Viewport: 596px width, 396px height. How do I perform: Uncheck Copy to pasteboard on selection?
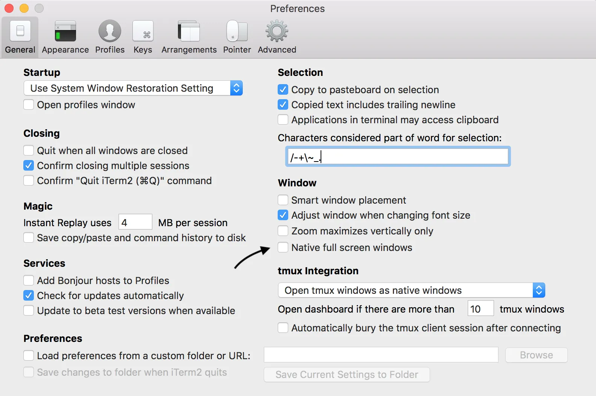coord(283,89)
